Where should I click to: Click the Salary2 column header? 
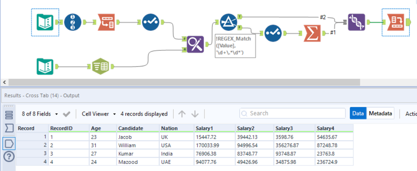coord(255,128)
